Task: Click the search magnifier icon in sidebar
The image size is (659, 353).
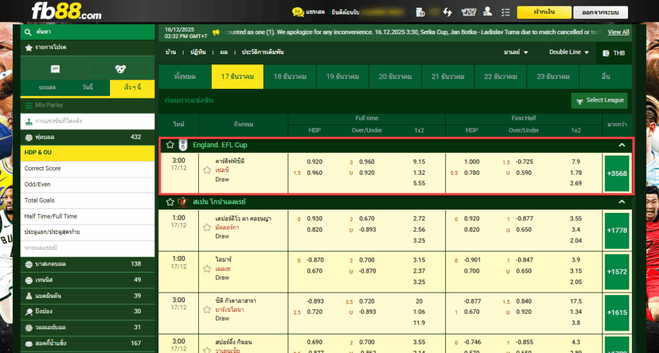Action: coord(28,32)
